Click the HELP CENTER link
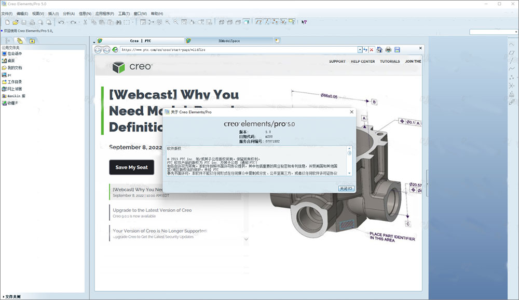 363,62
